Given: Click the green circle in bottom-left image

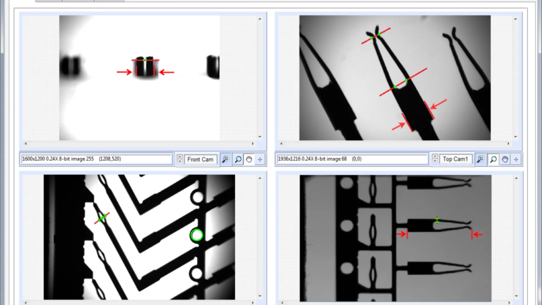Looking at the screenshot, I should coord(197,235).
